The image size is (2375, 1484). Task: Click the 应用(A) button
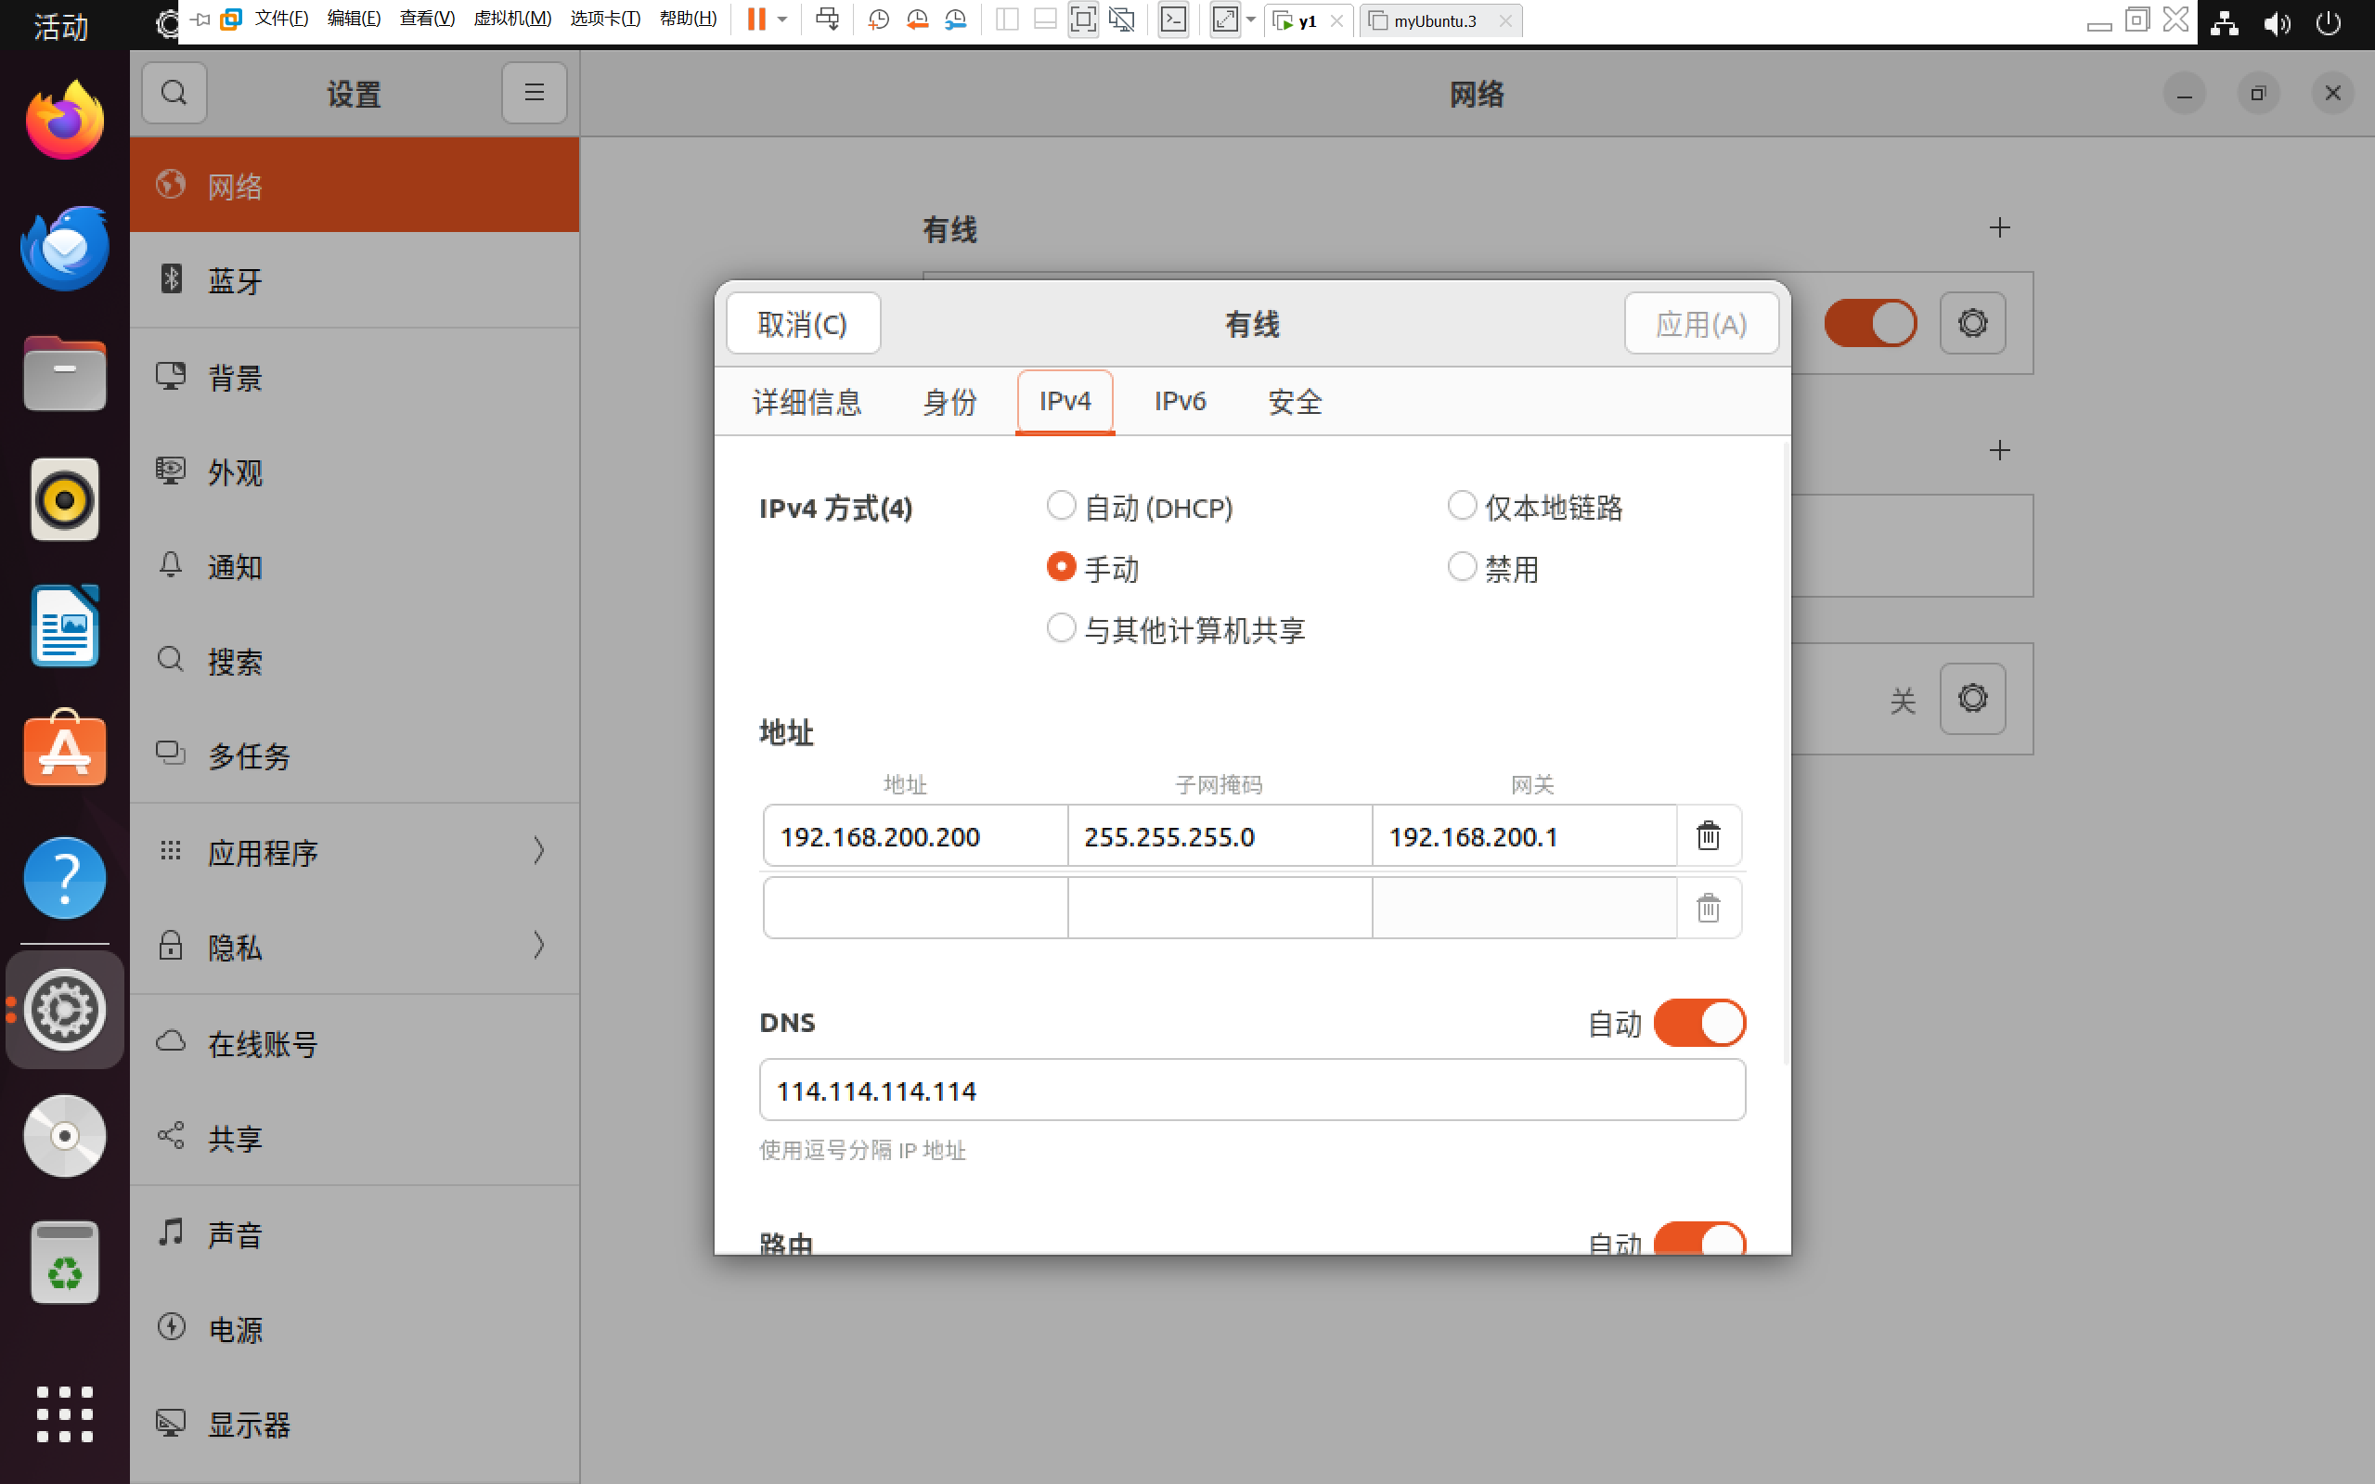coord(1701,324)
